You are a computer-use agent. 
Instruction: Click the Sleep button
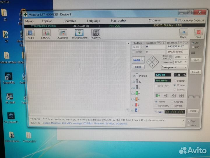(x=196, y=60)
